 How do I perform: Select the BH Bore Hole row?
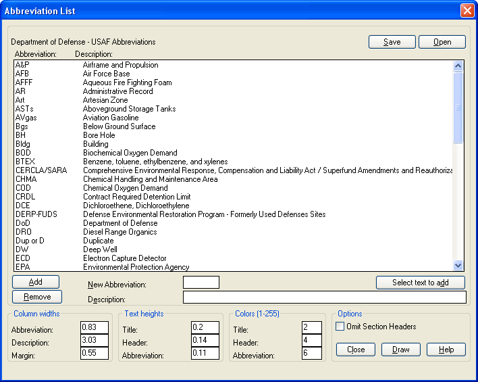234,135
